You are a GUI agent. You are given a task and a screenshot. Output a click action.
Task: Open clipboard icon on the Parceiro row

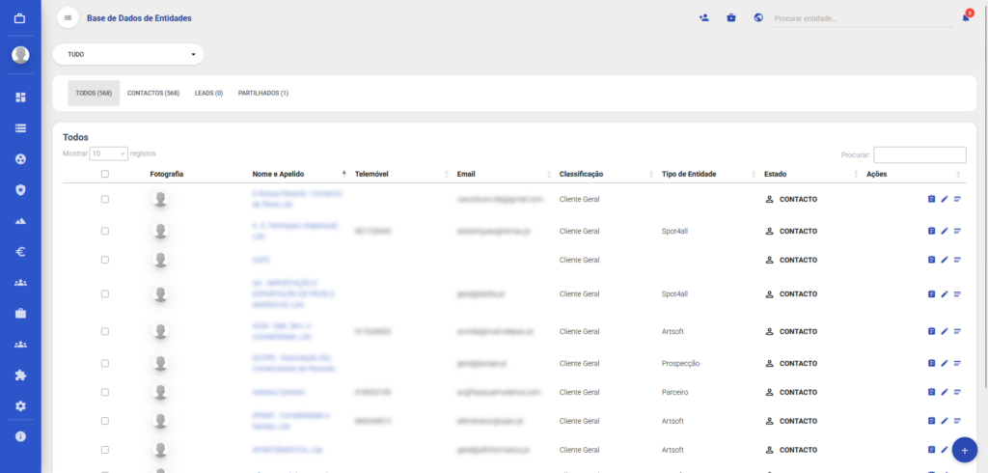931,392
